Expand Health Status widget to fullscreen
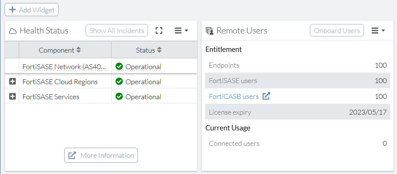The width and height of the screenshot is (397, 174). click(x=159, y=31)
